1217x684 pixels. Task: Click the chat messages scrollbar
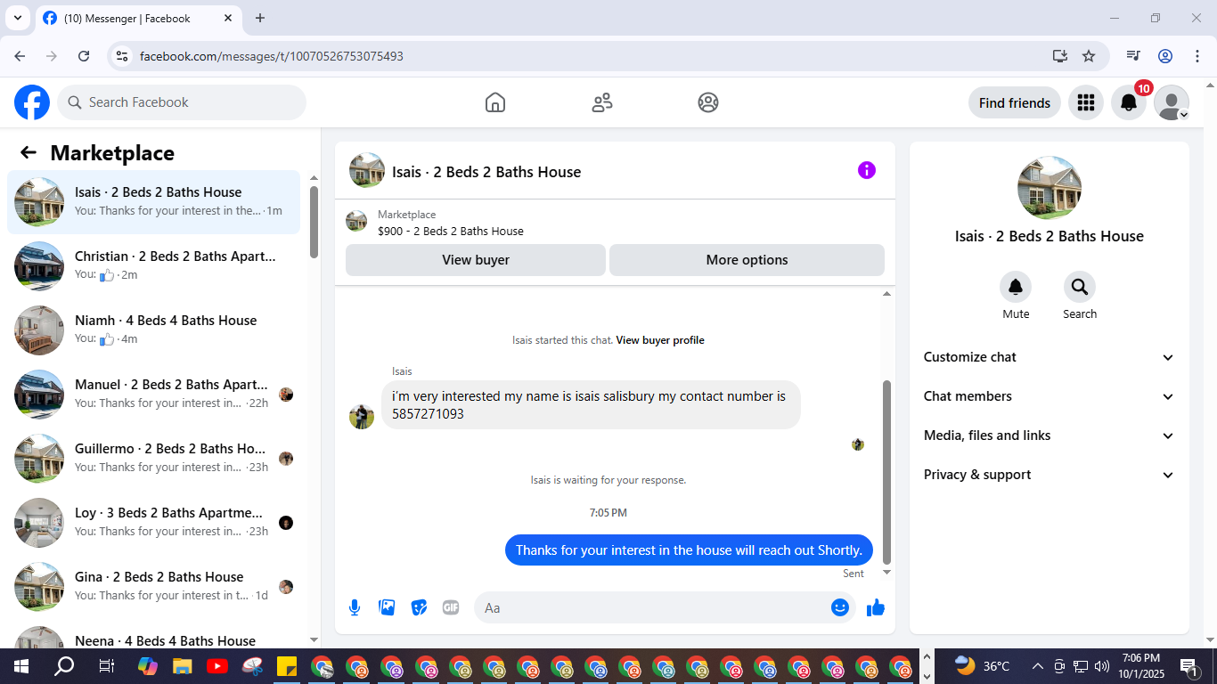coord(886,472)
